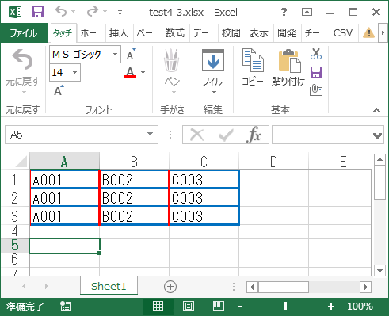Apply red font color button
This screenshot has height=316, width=389.
tap(130, 72)
